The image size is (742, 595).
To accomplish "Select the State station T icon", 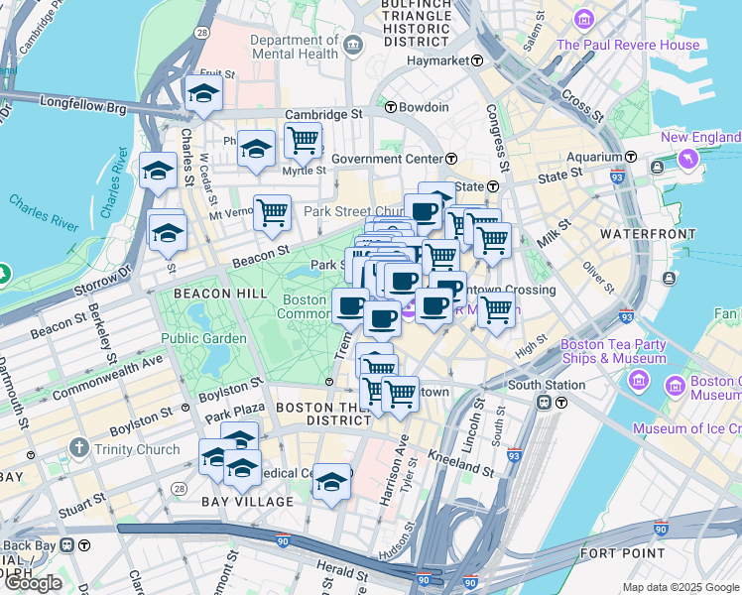I will pyautogui.click(x=493, y=186).
